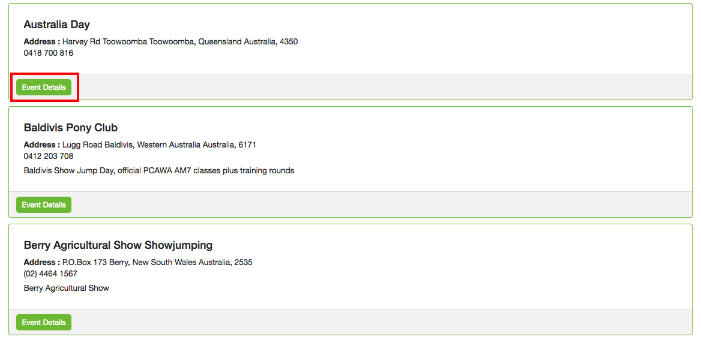Image resolution: width=701 pixels, height=340 pixels.
Task: Click the Baldivis Pony Club heading
Action: 71,128
